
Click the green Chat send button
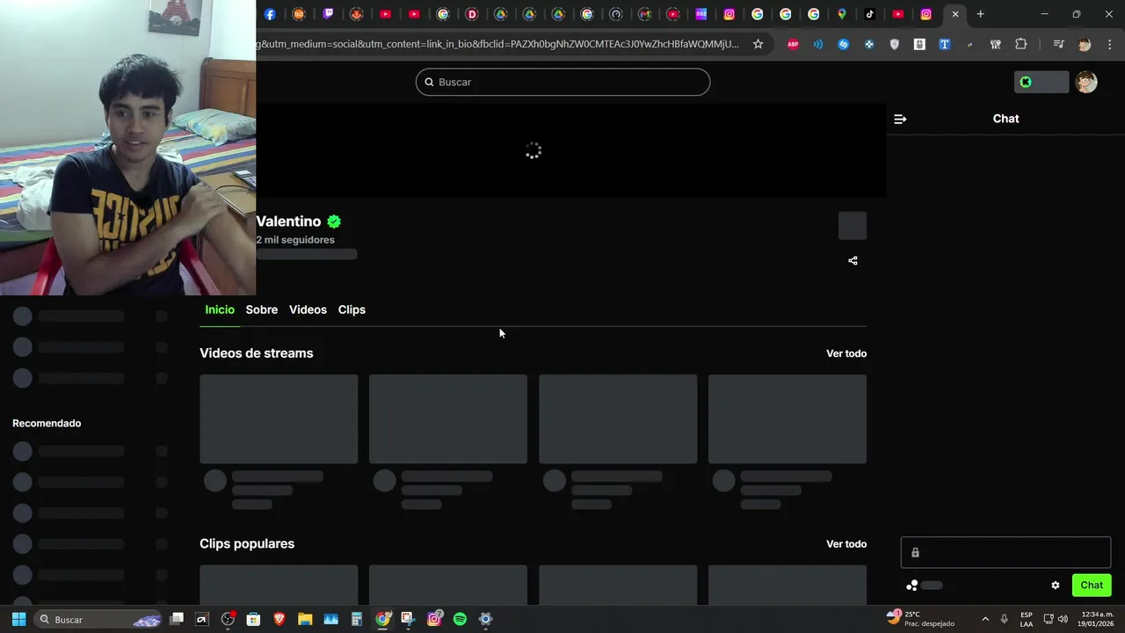[x=1092, y=586]
